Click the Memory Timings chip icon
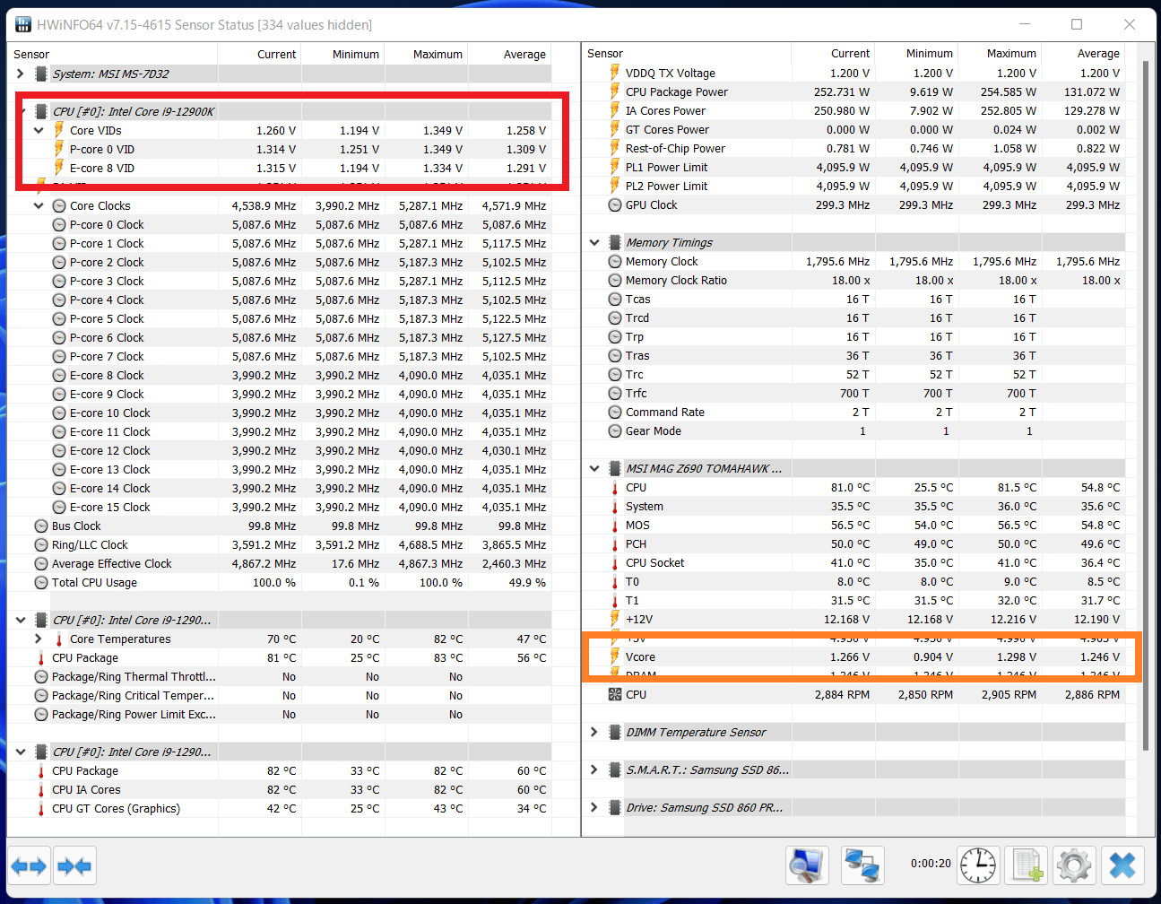Image resolution: width=1161 pixels, height=904 pixels. pyautogui.click(x=615, y=242)
